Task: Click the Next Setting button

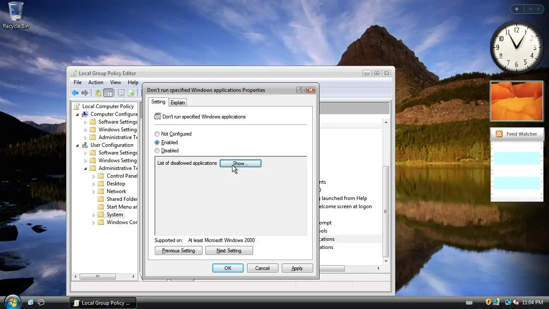Action: coord(229,251)
